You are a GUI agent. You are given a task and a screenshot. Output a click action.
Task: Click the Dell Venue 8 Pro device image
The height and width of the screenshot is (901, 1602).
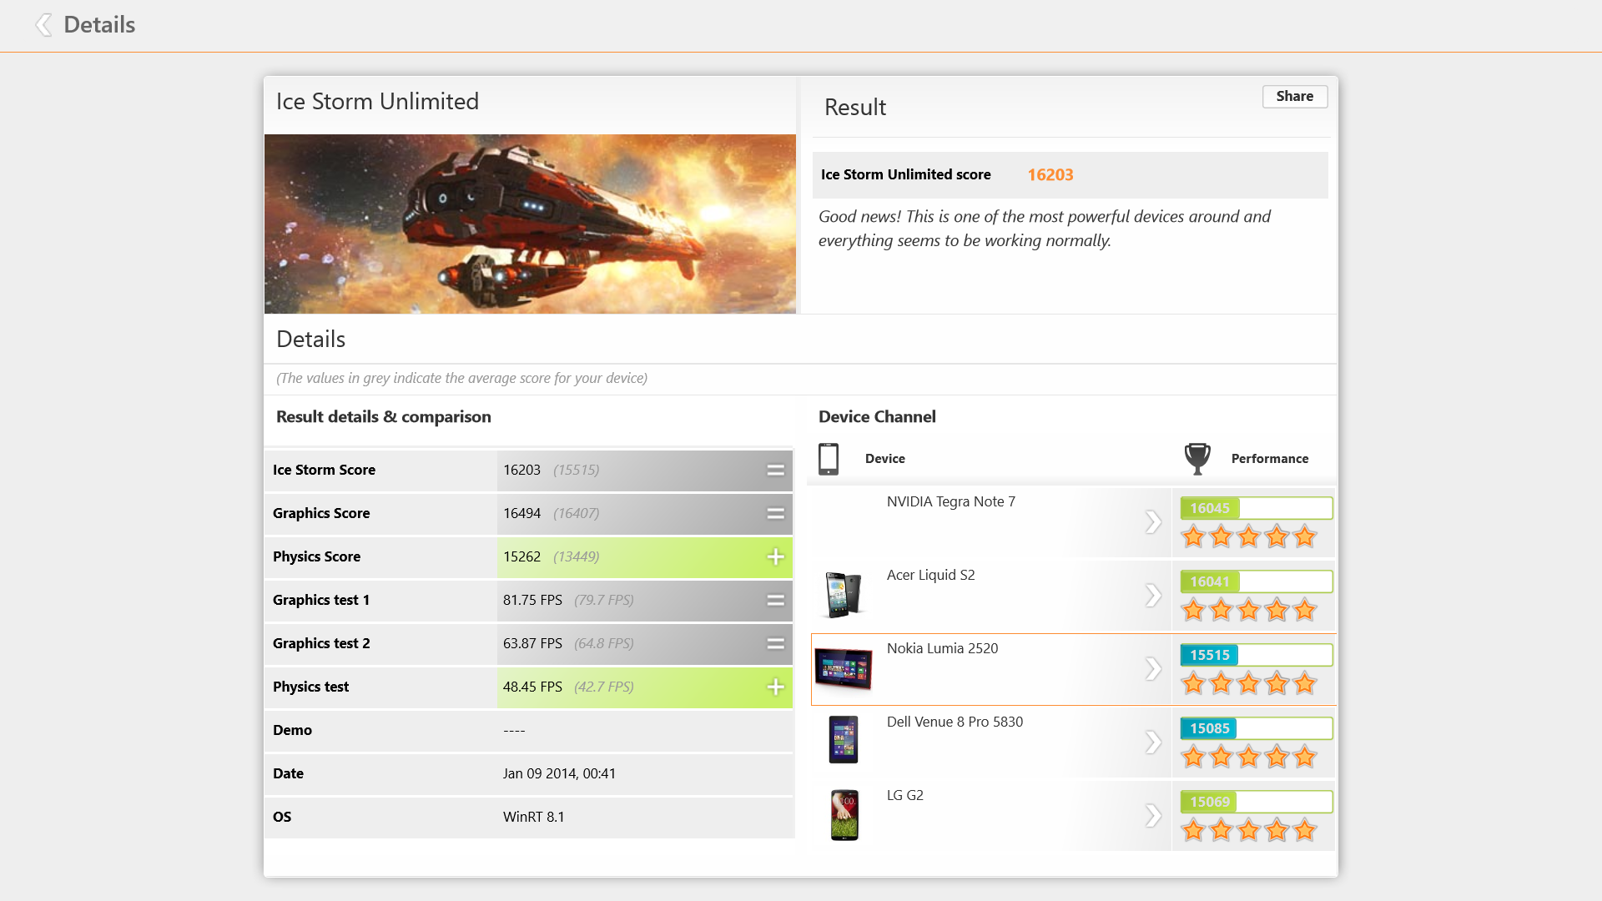point(844,739)
